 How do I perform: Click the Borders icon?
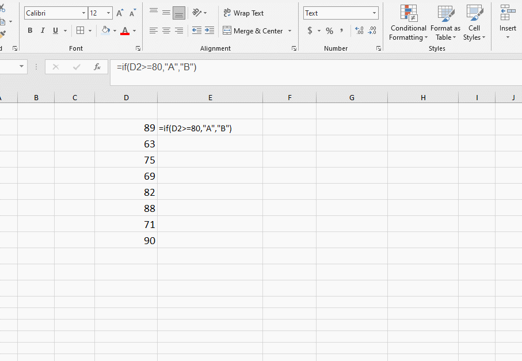[x=80, y=31]
